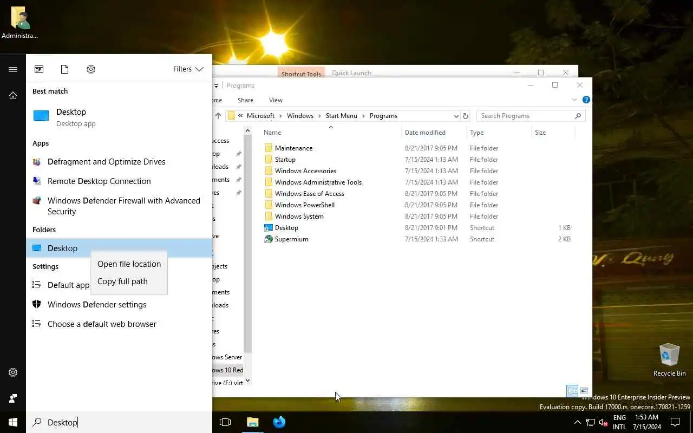Select the Maintenance folder
This screenshot has height=433, width=693.
[293, 148]
